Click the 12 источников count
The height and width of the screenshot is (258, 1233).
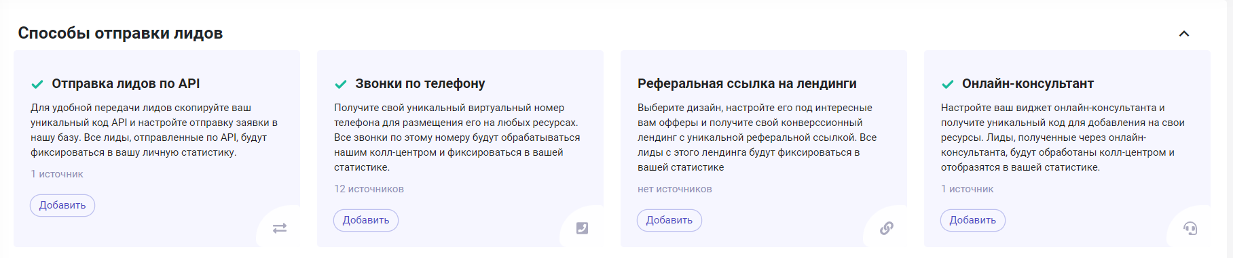click(369, 189)
